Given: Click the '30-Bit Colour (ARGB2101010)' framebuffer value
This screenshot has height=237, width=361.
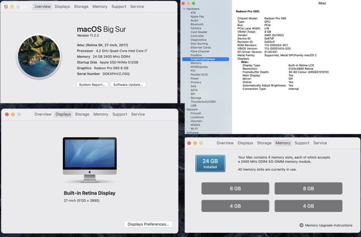Looking at the screenshot, I should tap(308, 72).
